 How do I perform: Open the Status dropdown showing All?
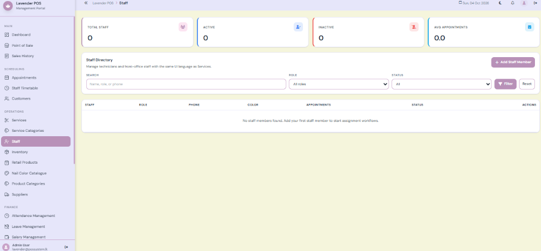coord(441,84)
